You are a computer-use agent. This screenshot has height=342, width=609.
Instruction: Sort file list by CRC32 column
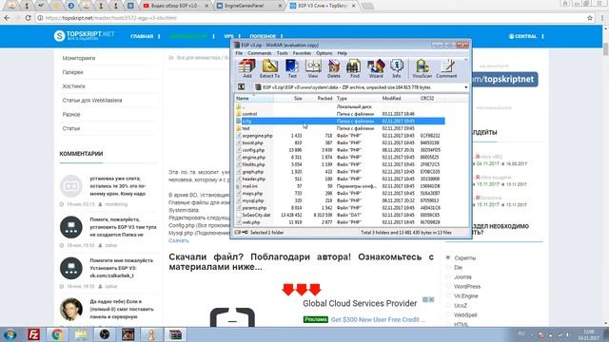431,99
